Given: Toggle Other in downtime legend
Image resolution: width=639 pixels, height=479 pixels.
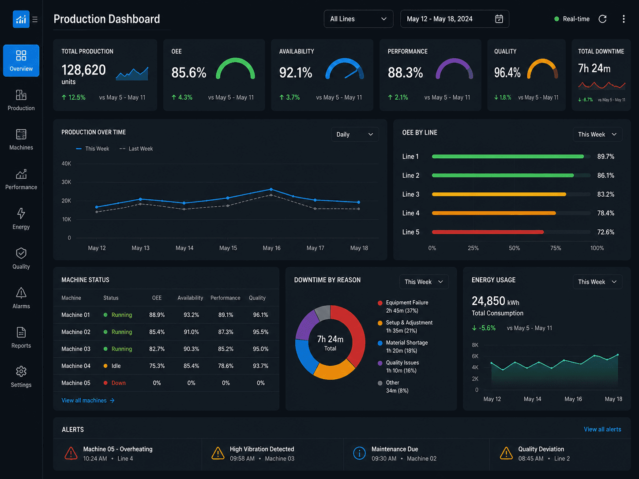Looking at the screenshot, I should point(393,386).
